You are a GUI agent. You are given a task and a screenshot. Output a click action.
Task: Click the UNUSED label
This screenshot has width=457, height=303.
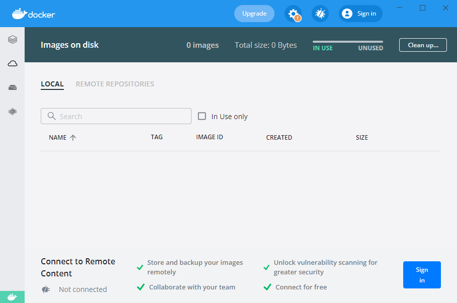point(371,48)
